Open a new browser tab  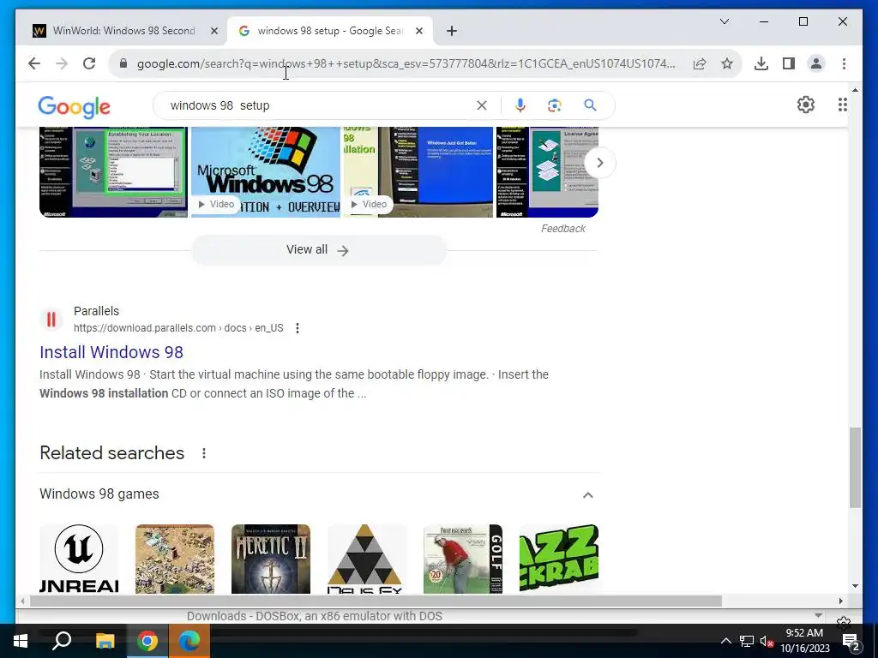[452, 32]
